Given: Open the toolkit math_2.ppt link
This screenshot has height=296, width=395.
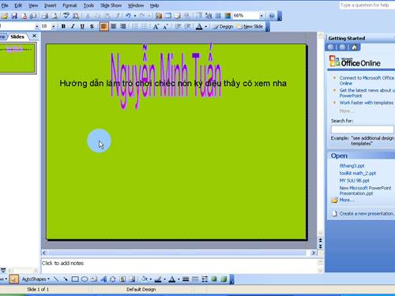Looking at the screenshot, I should point(358,173).
